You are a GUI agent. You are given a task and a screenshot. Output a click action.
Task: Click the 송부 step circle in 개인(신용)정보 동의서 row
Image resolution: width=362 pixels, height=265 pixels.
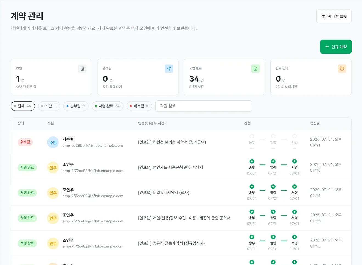click(x=252, y=212)
